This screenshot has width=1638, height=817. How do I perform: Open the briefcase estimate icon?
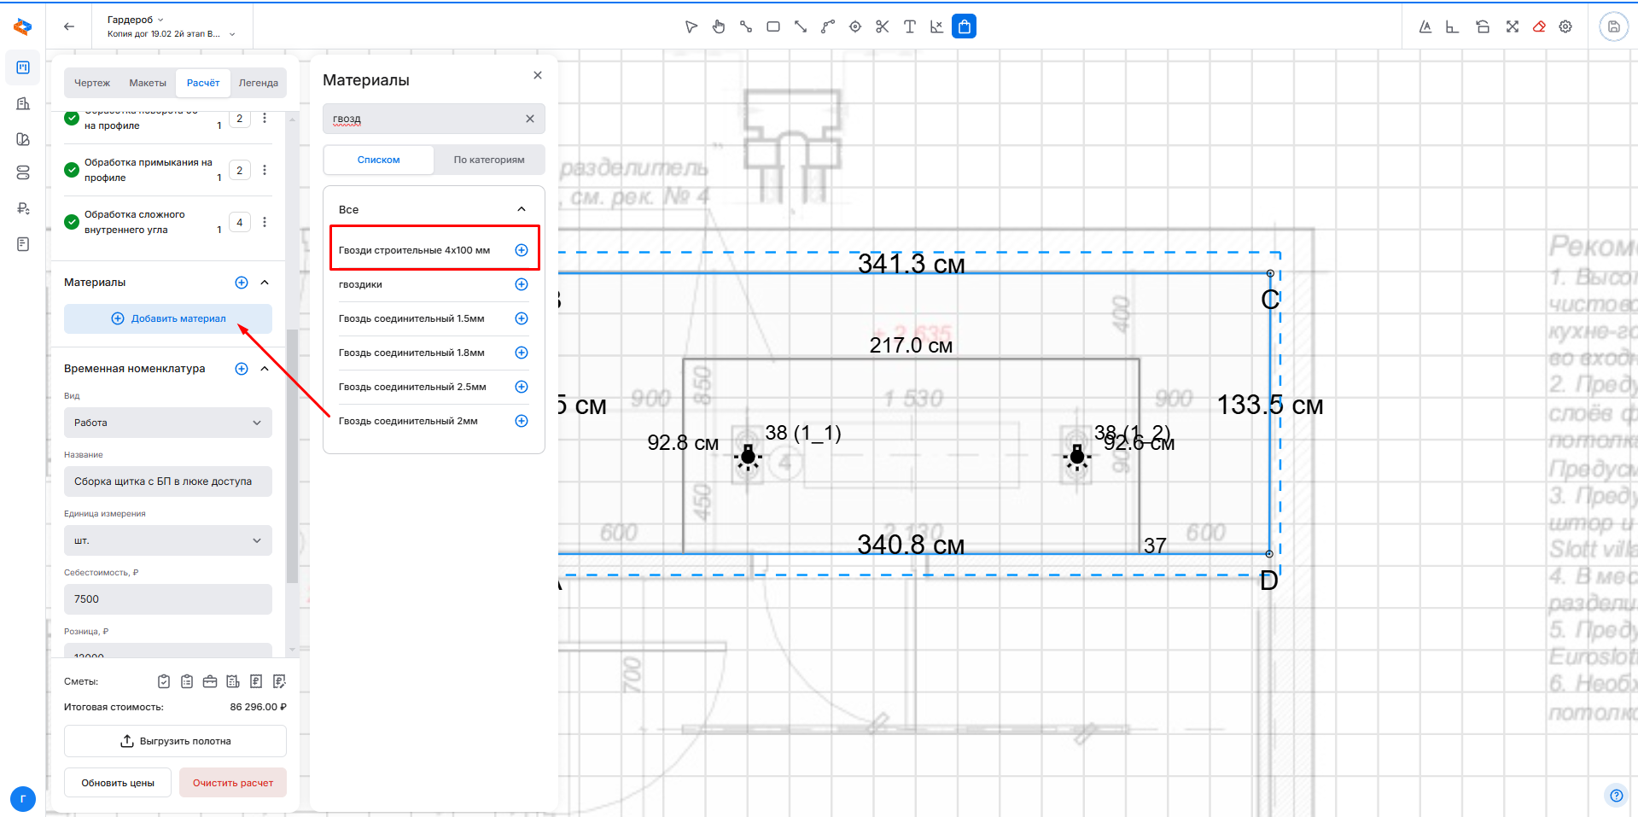pyautogui.click(x=210, y=681)
